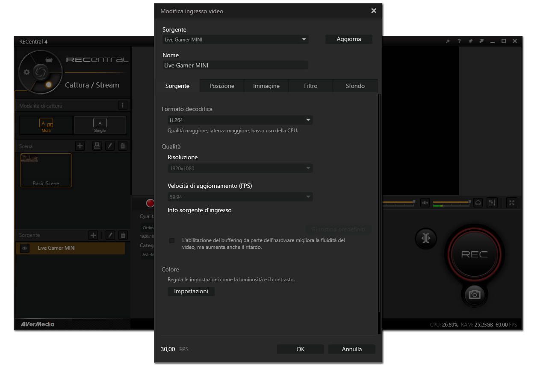Image resolution: width=555 pixels, height=385 pixels.
Task: Add a new scene with plus icon
Action: click(x=80, y=146)
